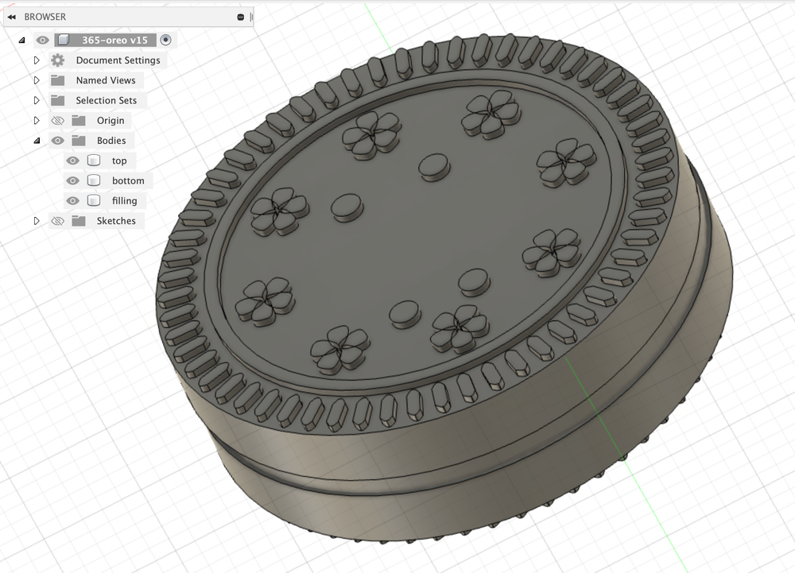Hide the filling body
This screenshot has height=573, width=795.
pos(73,200)
